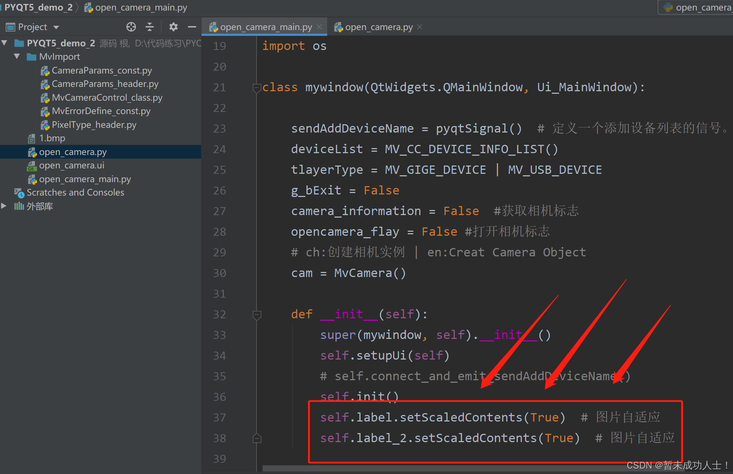Fold the __init__ method at line 32

pos(257,315)
